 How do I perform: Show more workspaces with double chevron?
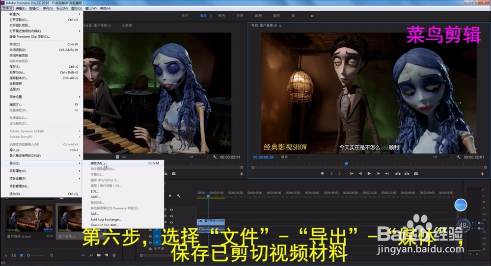tap(312, 16)
